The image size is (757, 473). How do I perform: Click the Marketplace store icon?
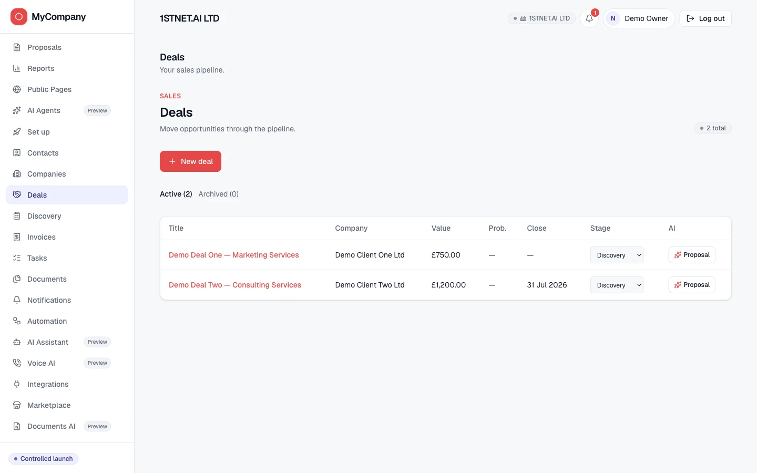[x=17, y=405]
